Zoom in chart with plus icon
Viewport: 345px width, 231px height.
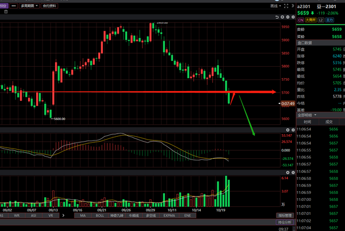(x=282, y=17)
